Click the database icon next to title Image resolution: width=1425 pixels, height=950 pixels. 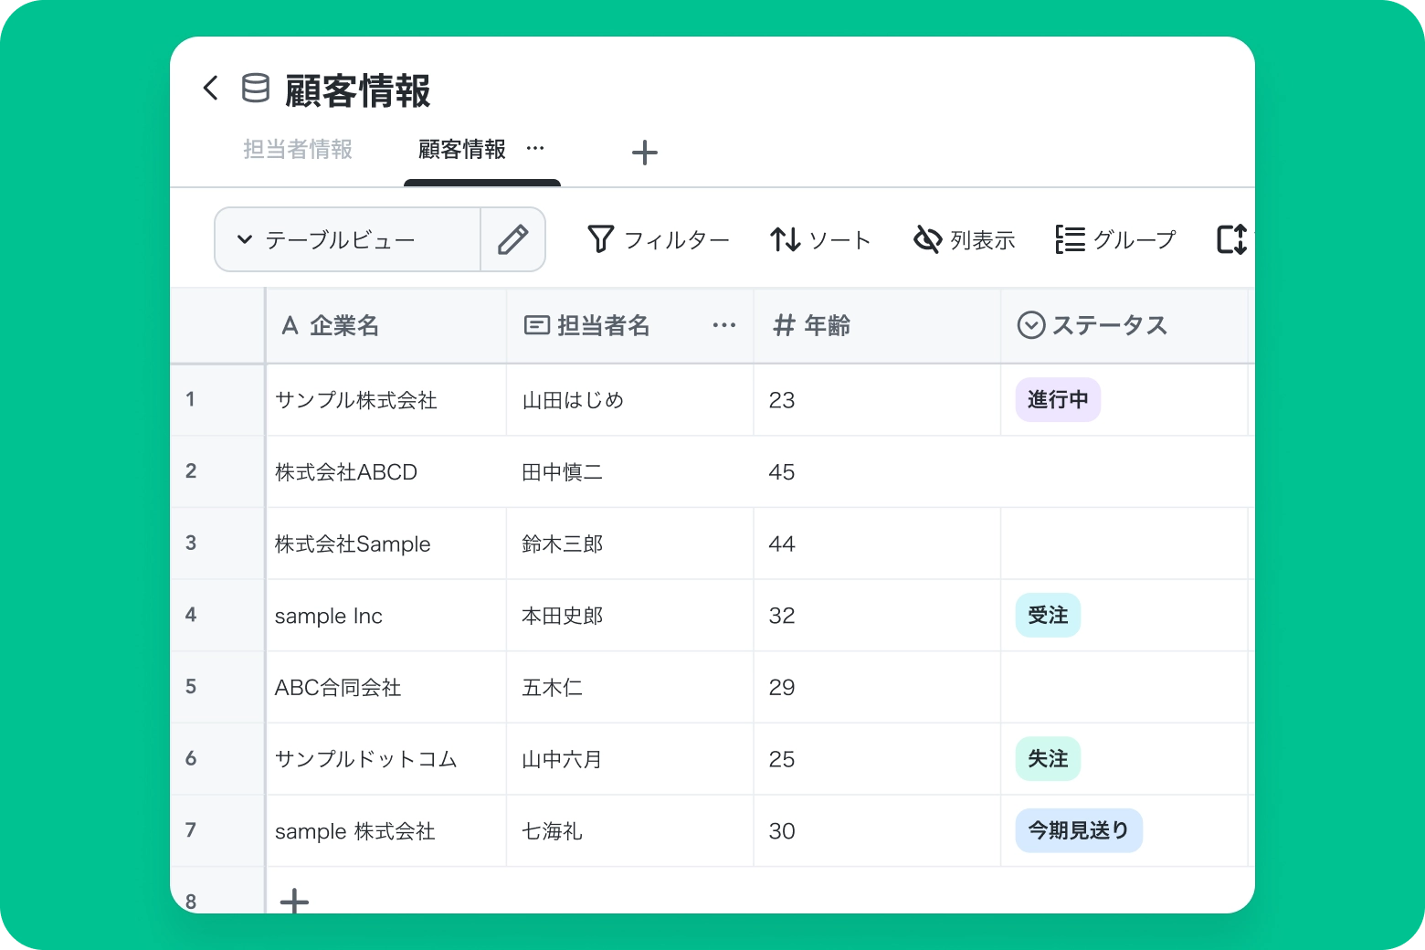(255, 89)
